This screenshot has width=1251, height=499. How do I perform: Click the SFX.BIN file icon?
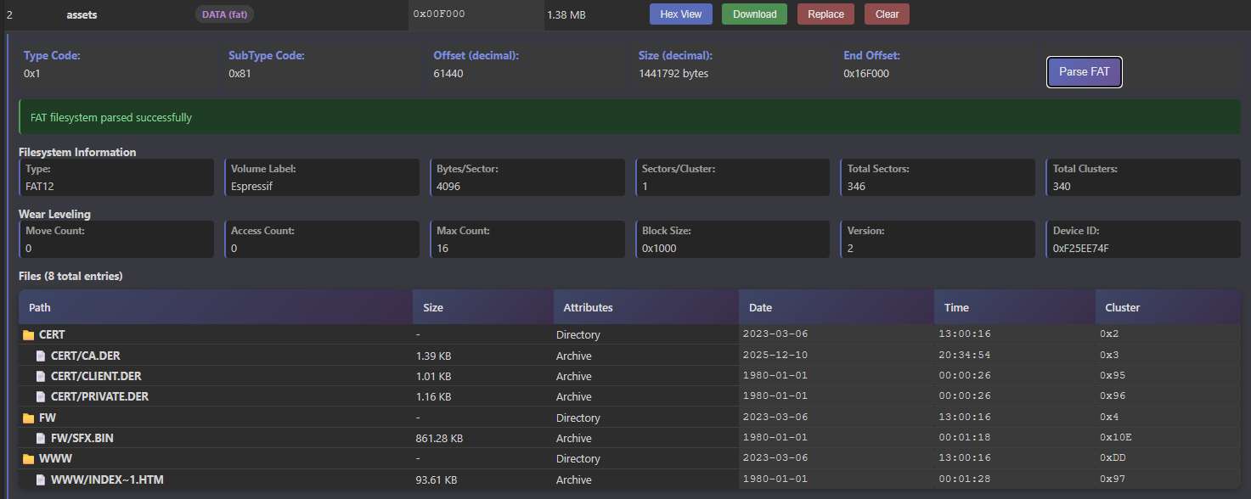[x=41, y=439]
